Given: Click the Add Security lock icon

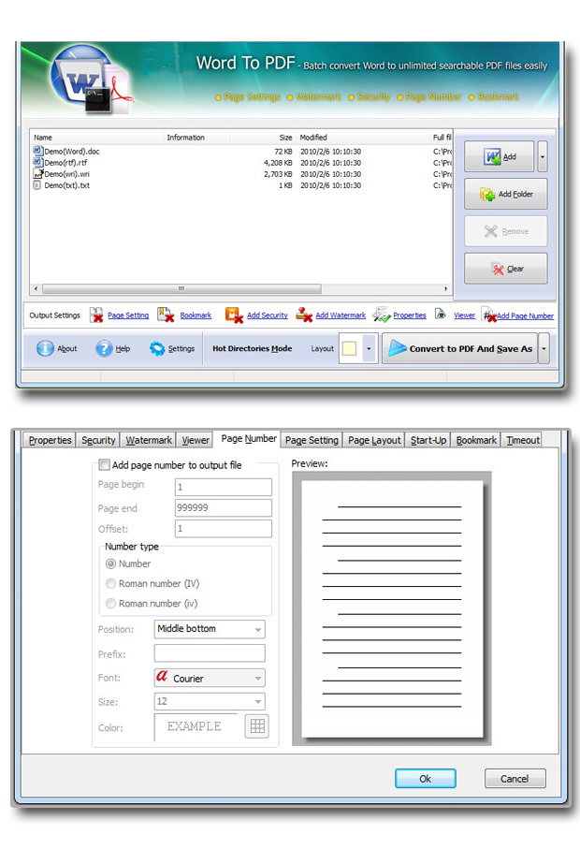Looking at the screenshot, I should (x=234, y=315).
